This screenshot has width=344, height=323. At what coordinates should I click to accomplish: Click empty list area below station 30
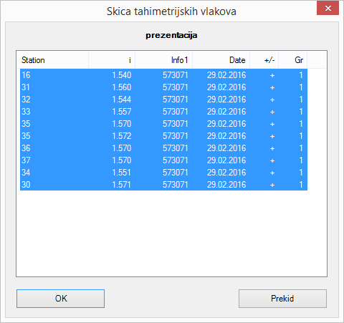point(171,233)
